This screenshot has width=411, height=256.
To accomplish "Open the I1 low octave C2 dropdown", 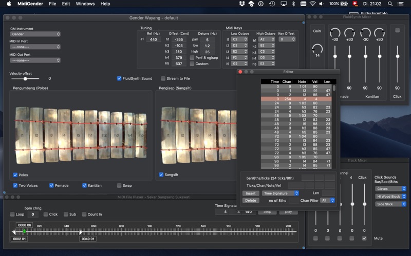I will [239, 39].
